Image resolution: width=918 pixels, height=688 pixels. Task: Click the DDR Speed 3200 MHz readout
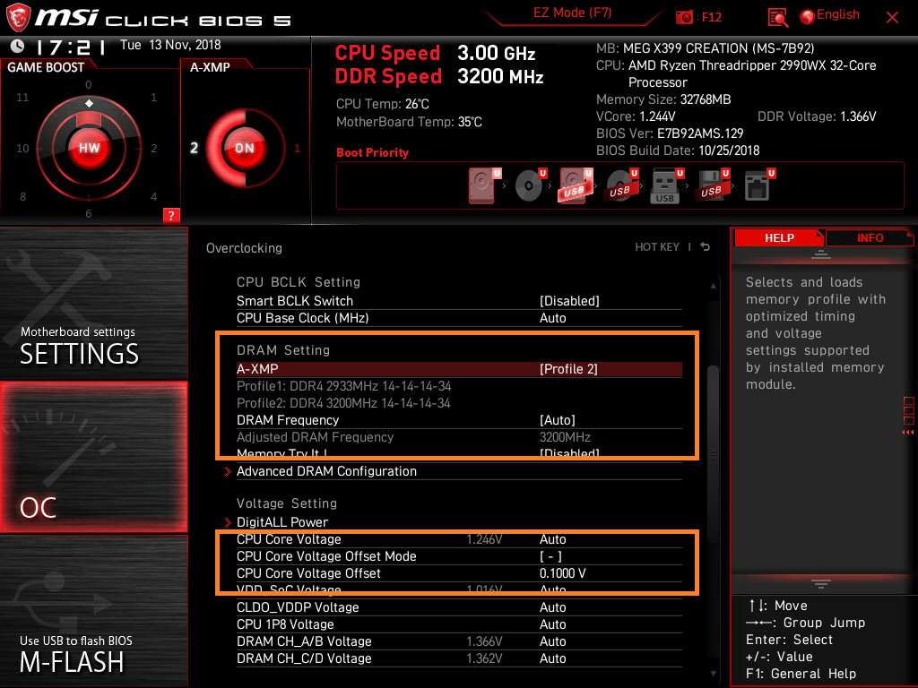pos(439,76)
